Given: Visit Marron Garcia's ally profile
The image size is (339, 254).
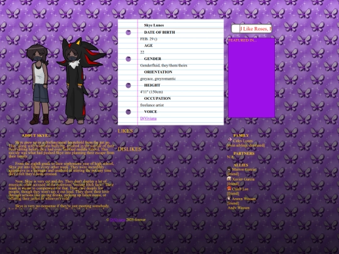Looking at the screenshot, I should 244,169.
